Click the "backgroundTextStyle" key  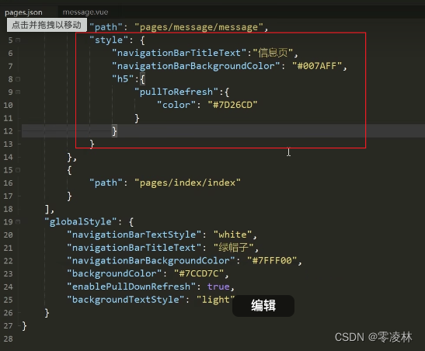(x=126, y=300)
